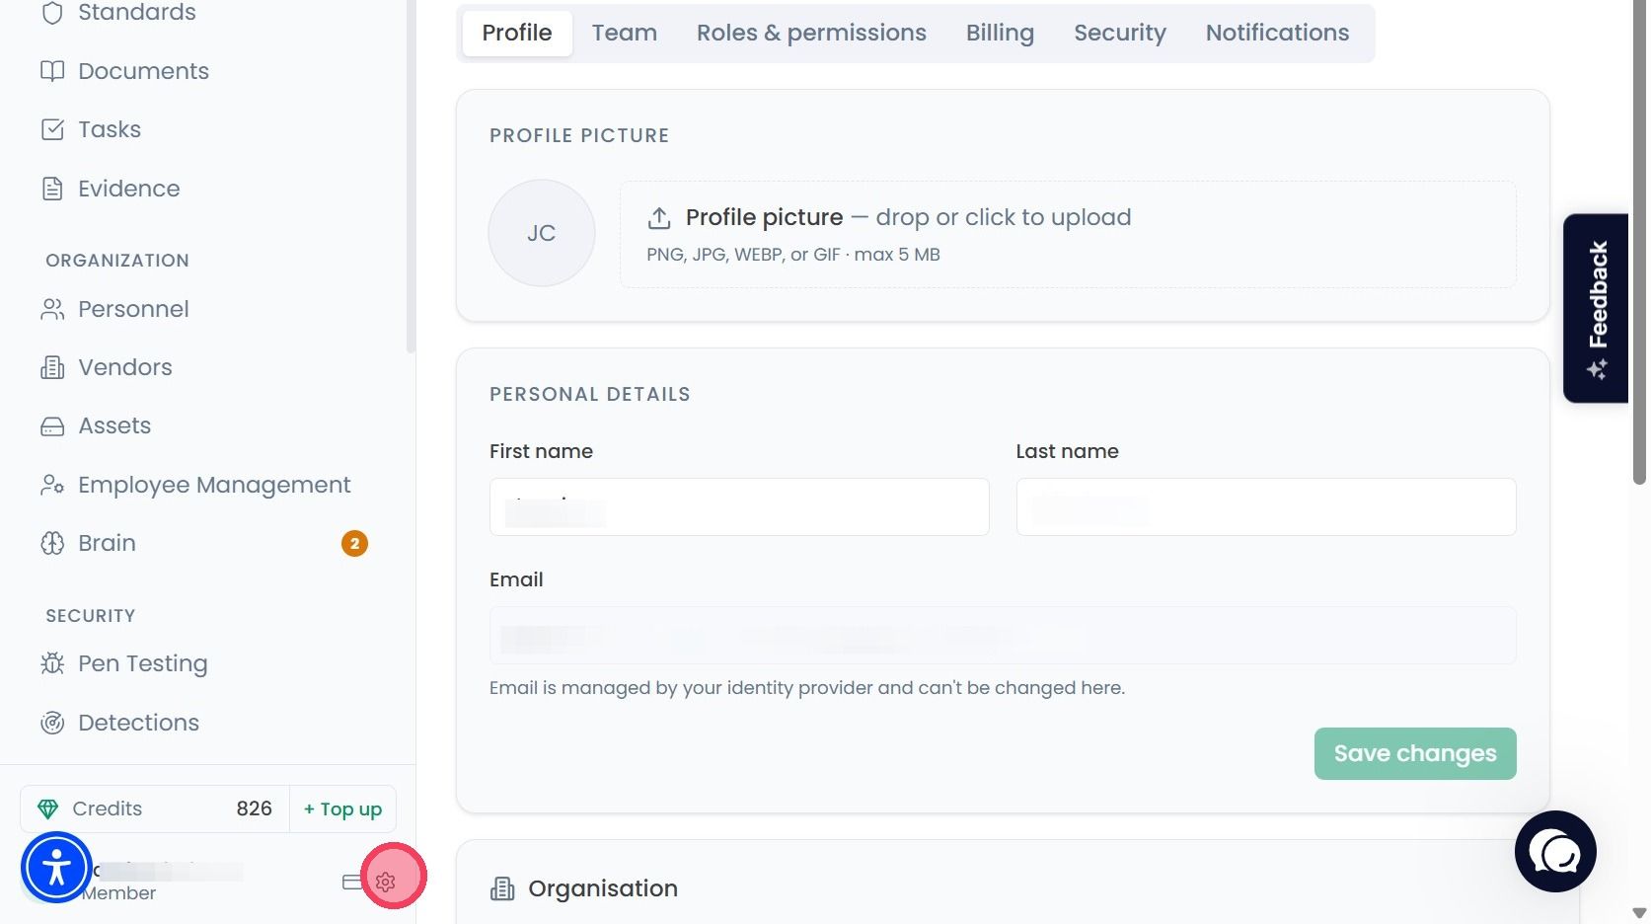Click the Detections radar icon

(x=52, y=723)
